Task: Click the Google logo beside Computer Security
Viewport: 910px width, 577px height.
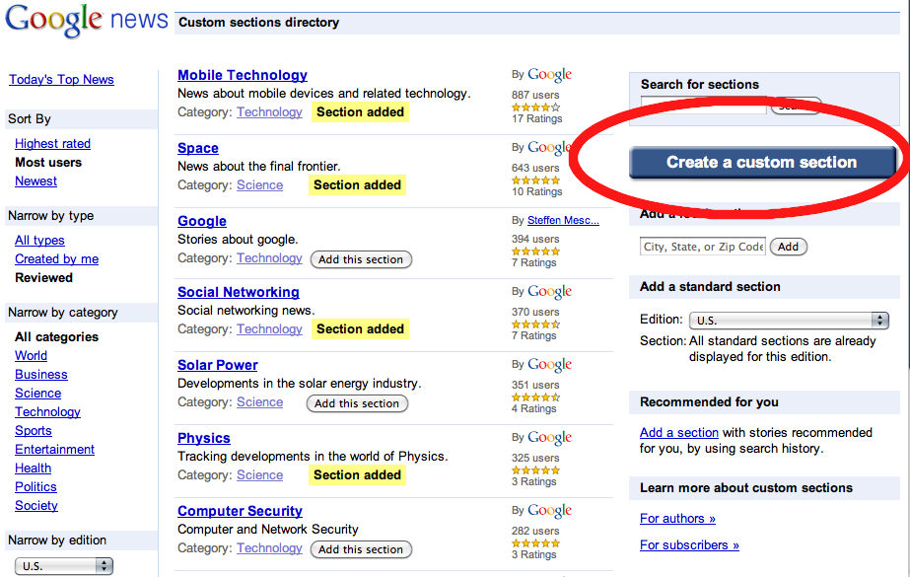Action: point(548,510)
